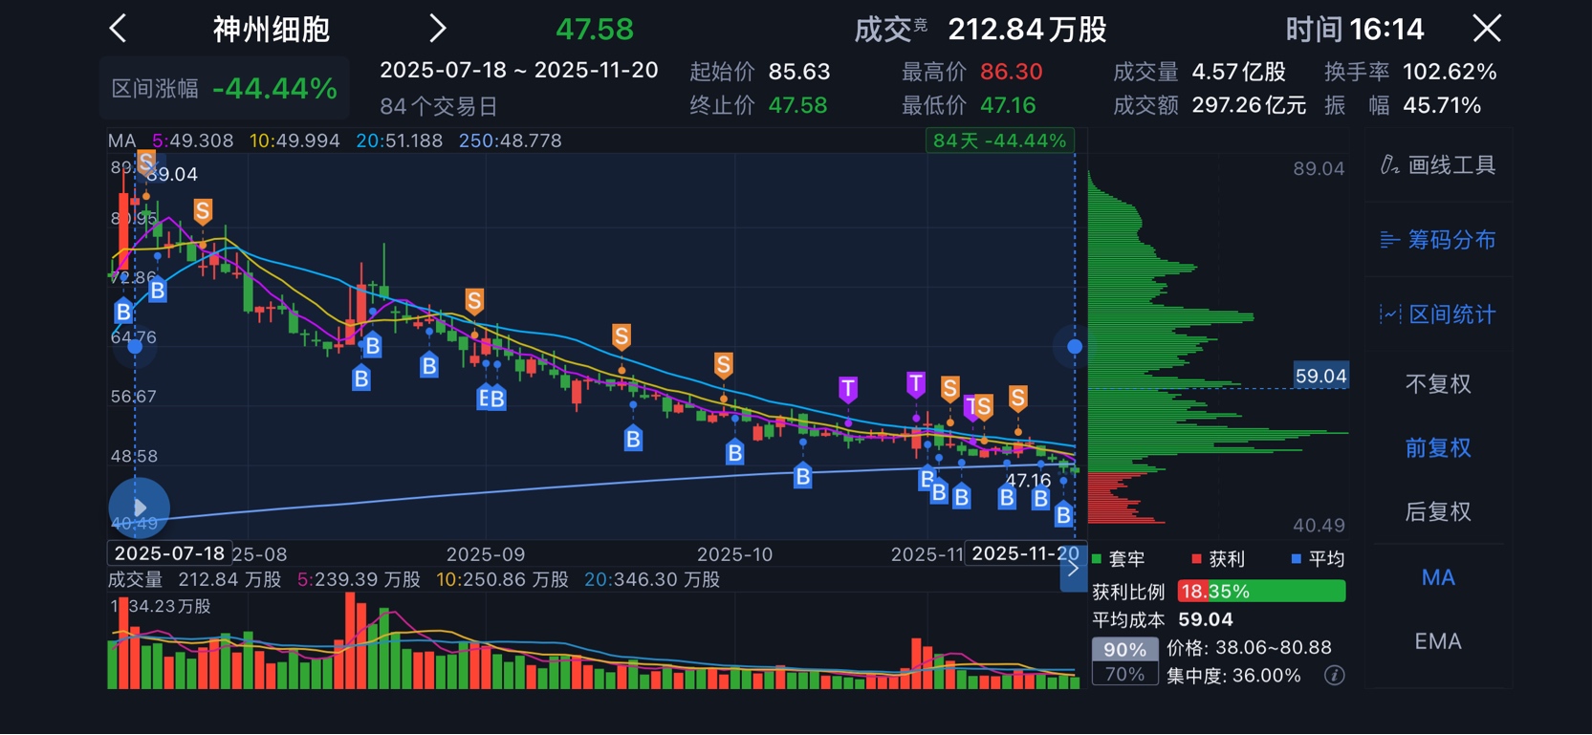The height and width of the screenshot is (735, 1592).
Task: Click the 平均成本 59.04 text
Action: [1163, 620]
